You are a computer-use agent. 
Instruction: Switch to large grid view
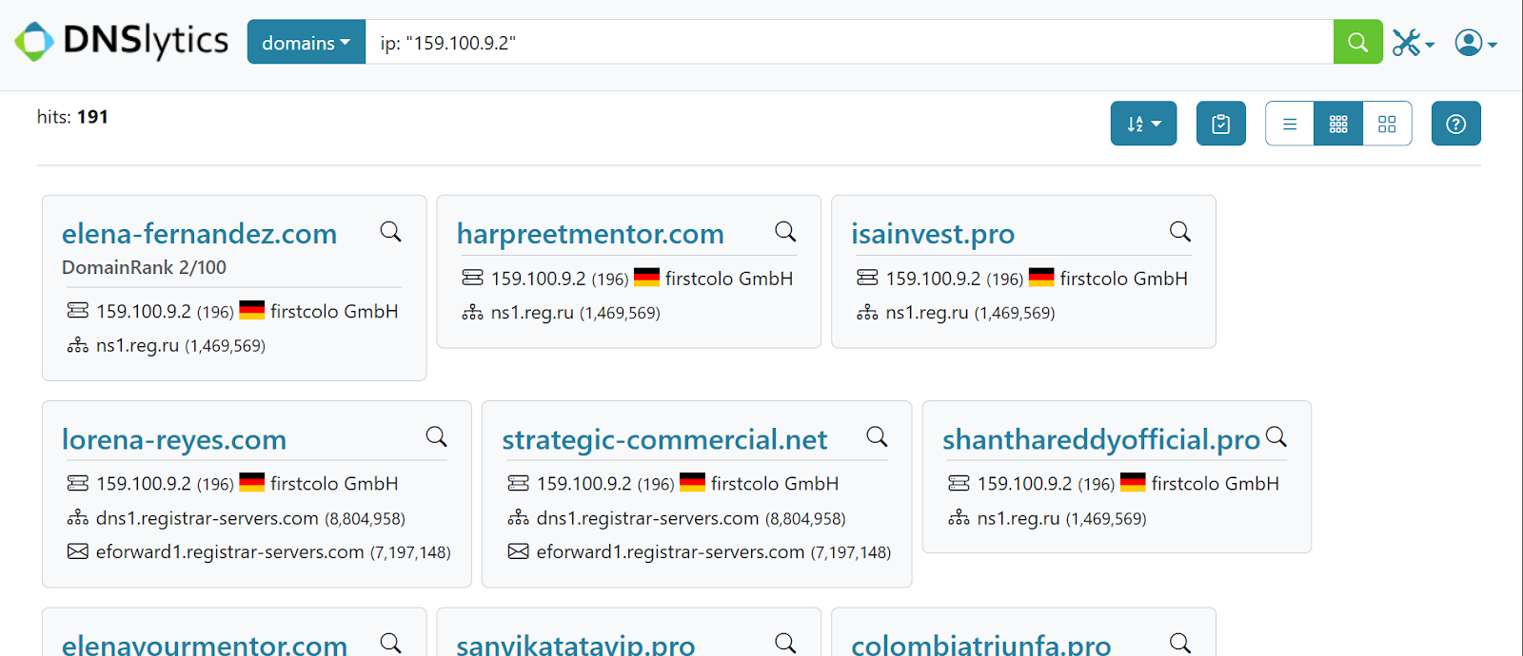(1387, 124)
